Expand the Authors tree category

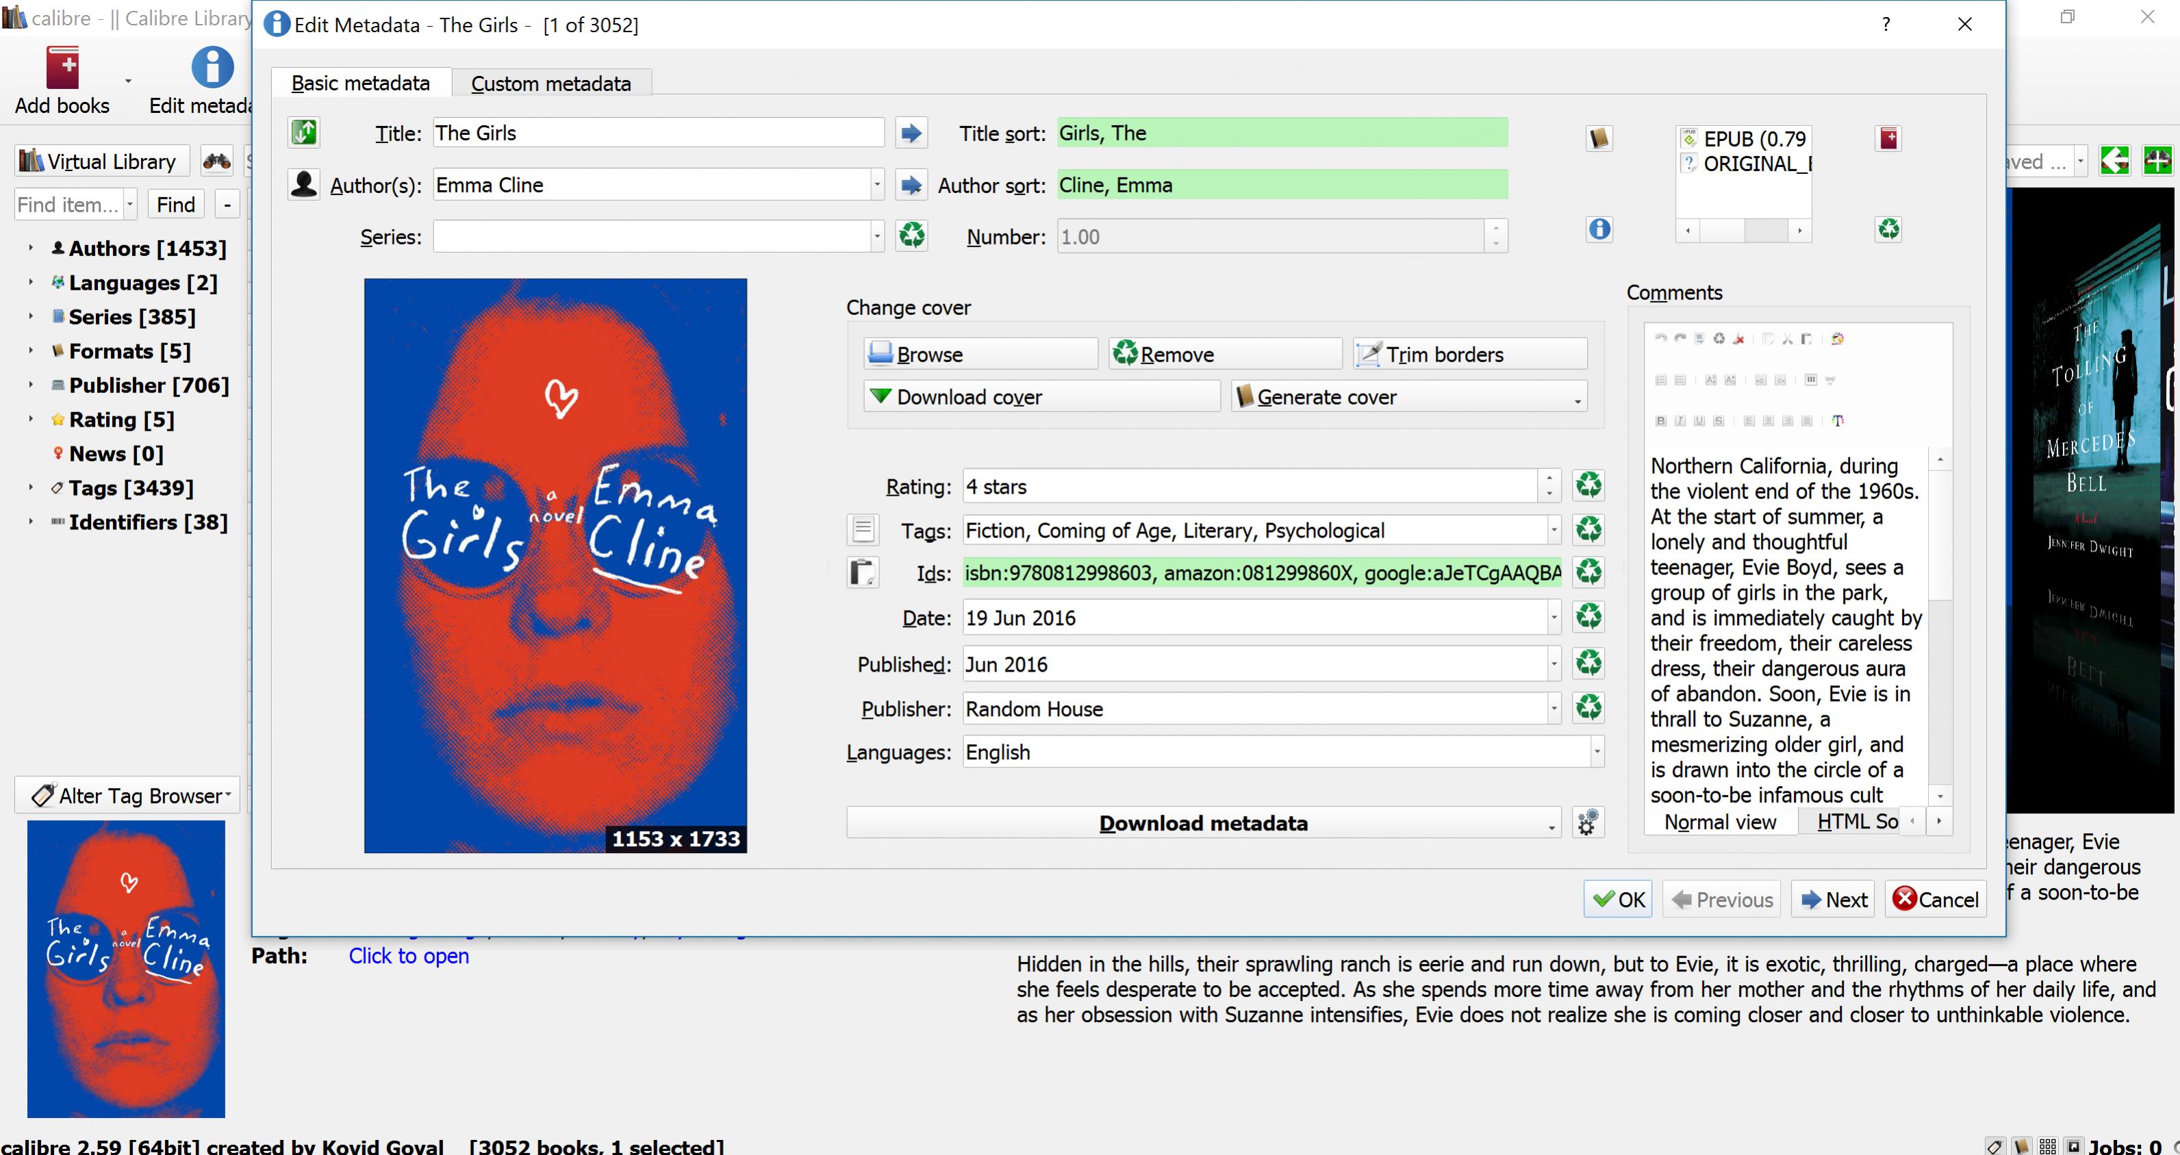point(30,248)
